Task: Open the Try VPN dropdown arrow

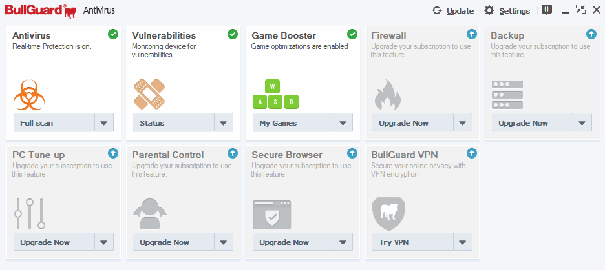Action: point(463,242)
